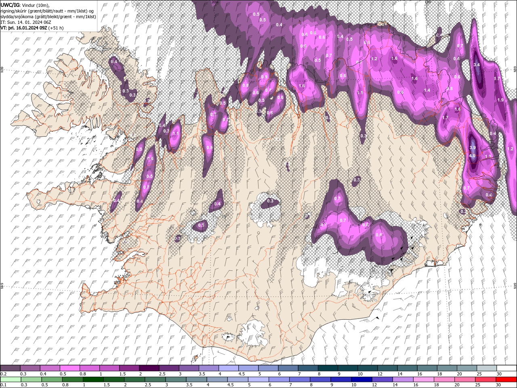Click the lavender 4 swatch in snow scale
Screen dimensions: 517x388
(229, 368)
